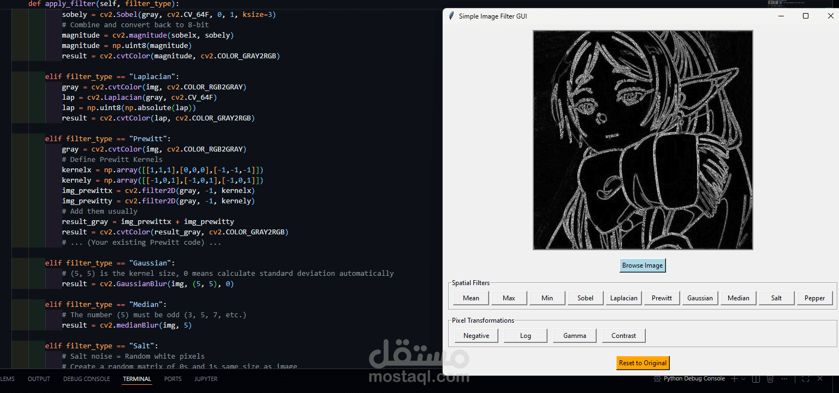Image resolution: width=839 pixels, height=393 pixels.
Task: Click the 'elif filter_type == "Salt"' code line
Action: click(x=102, y=346)
